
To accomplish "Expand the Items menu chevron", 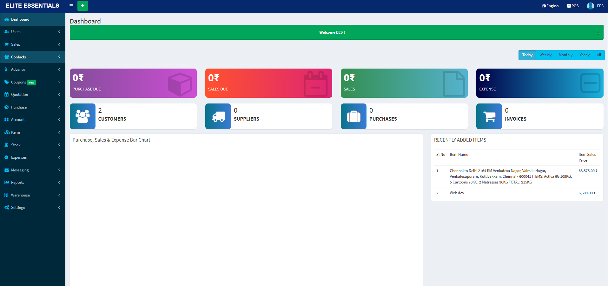I will 59,132.
